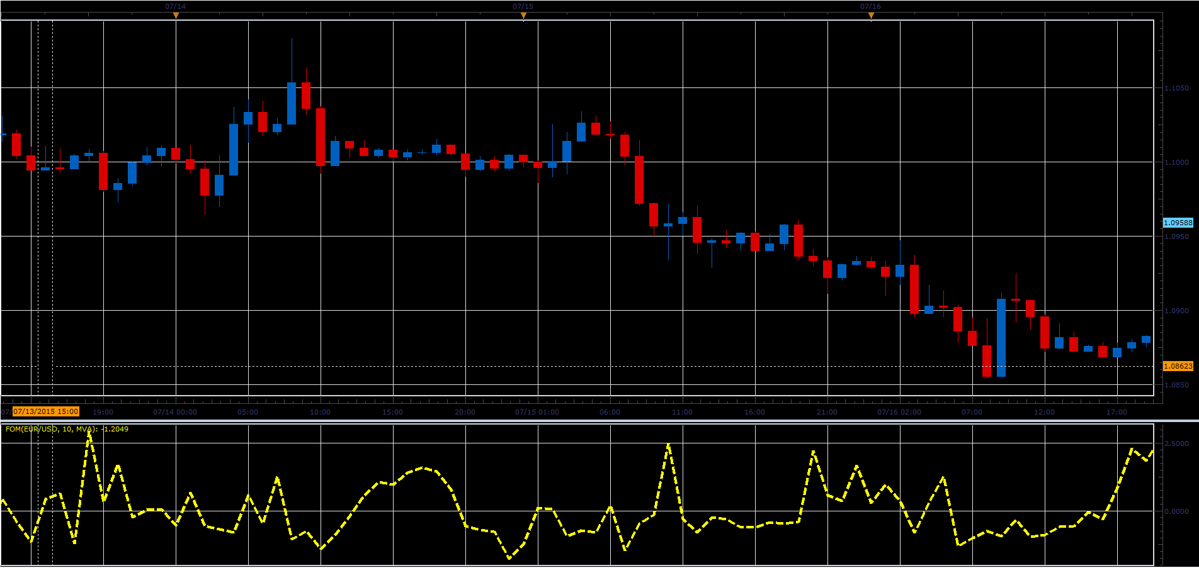The image size is (1199, 568).
Task: Click the 07/16 02:00 time axis label
Action: [x=899, y=412]
